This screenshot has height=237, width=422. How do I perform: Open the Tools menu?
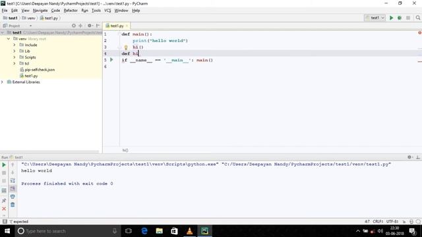[96, 11]
